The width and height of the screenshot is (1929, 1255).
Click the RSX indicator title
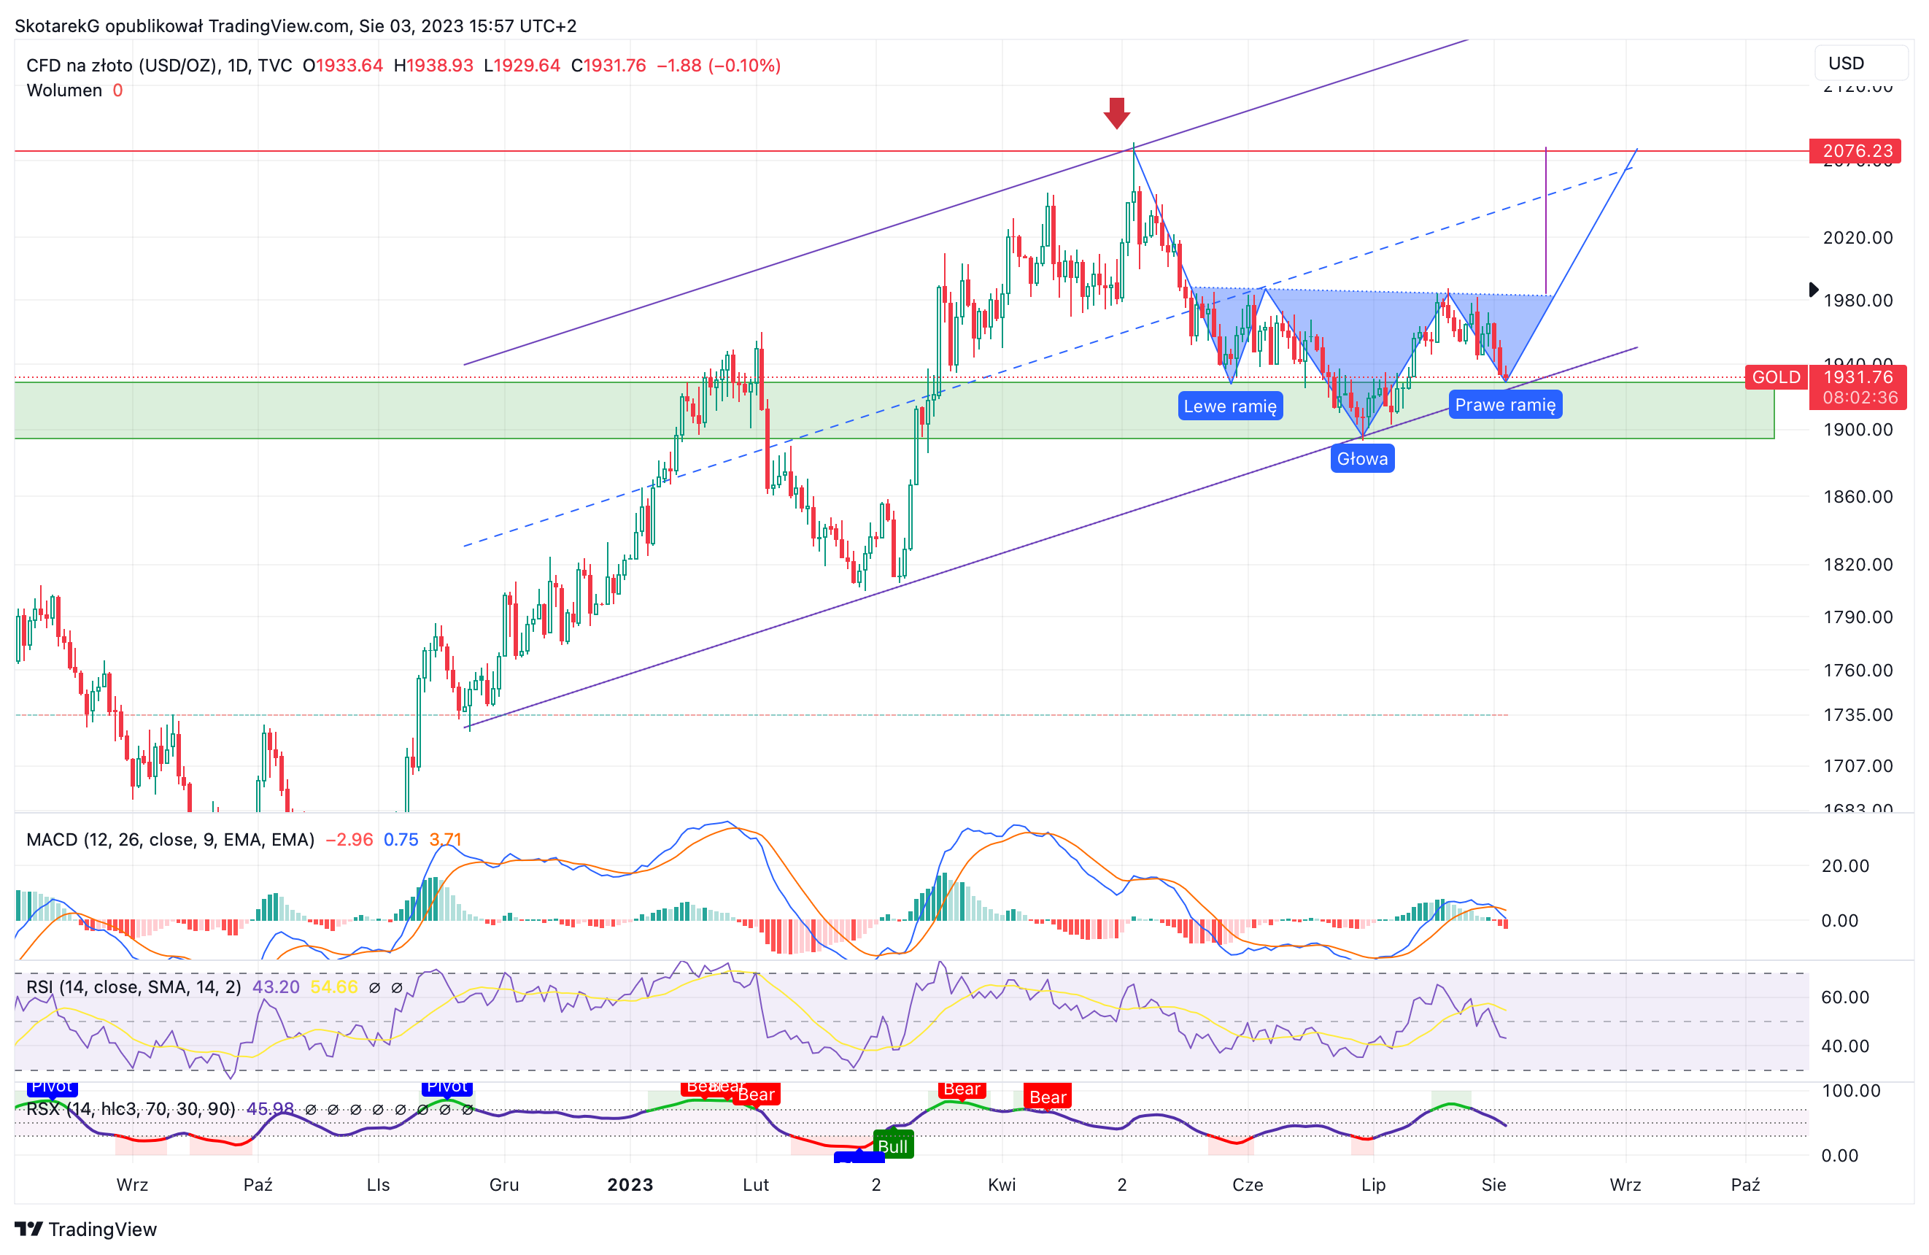point(131,1108)
